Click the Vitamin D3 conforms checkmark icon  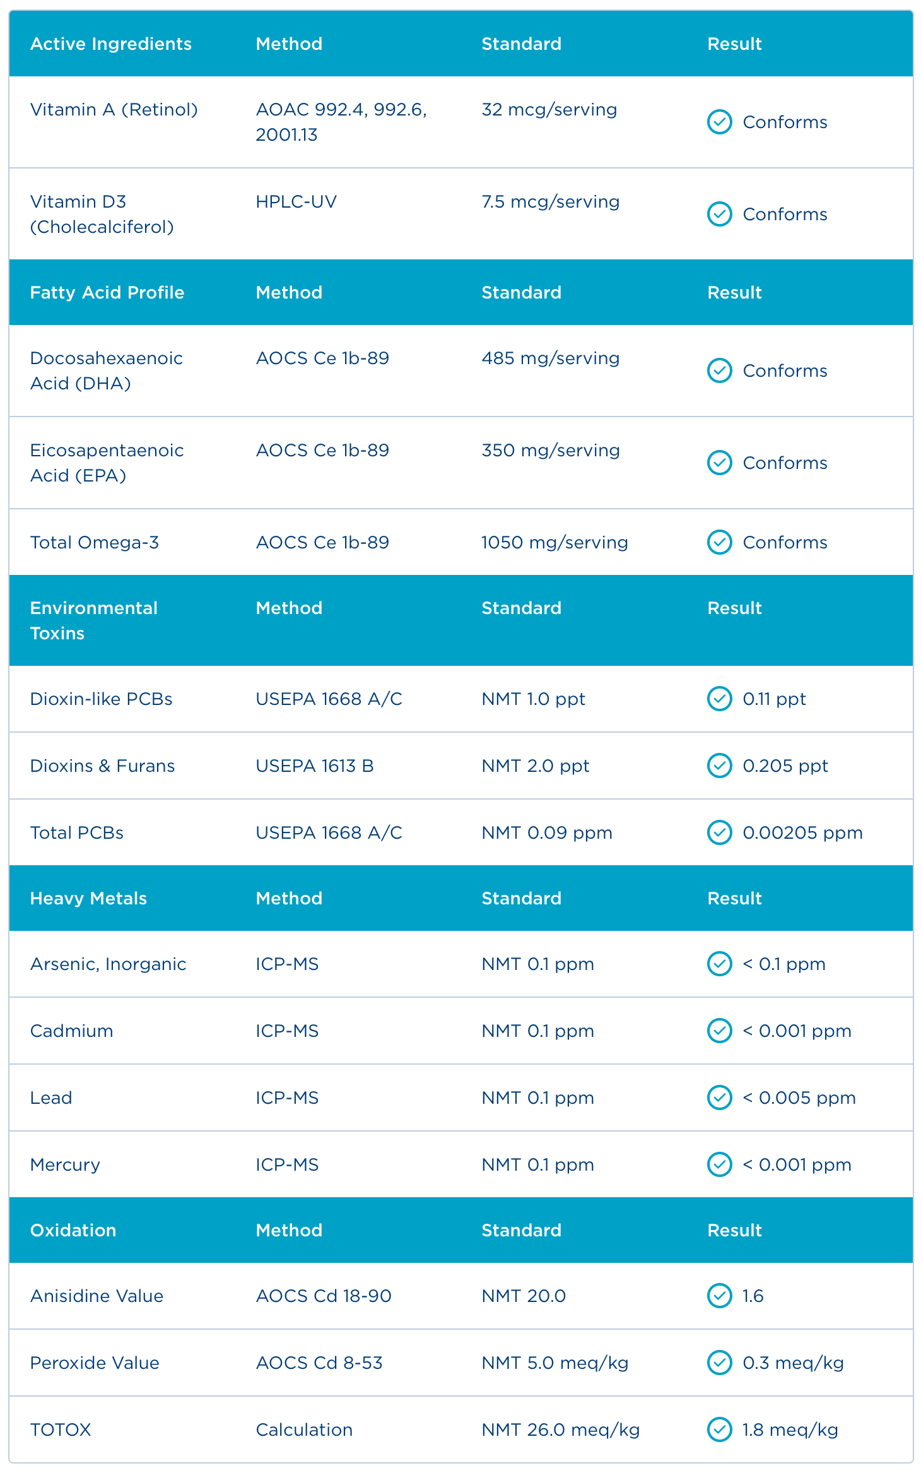719,215
